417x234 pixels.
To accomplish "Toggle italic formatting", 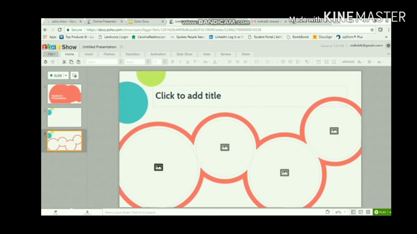I will click(x=180, y=62).
